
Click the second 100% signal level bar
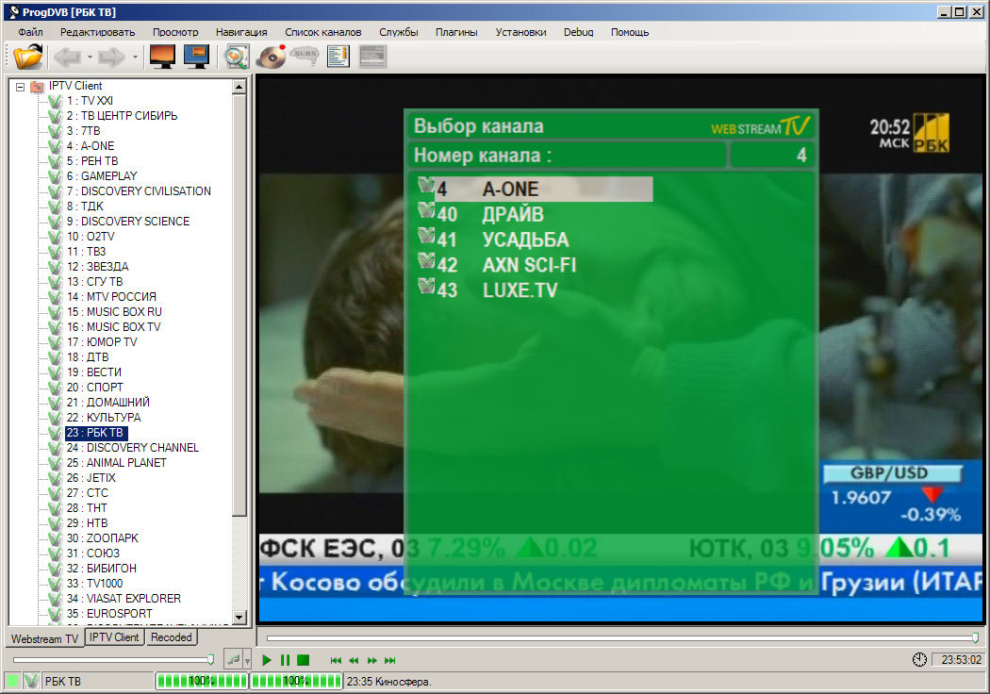[296, 681]
